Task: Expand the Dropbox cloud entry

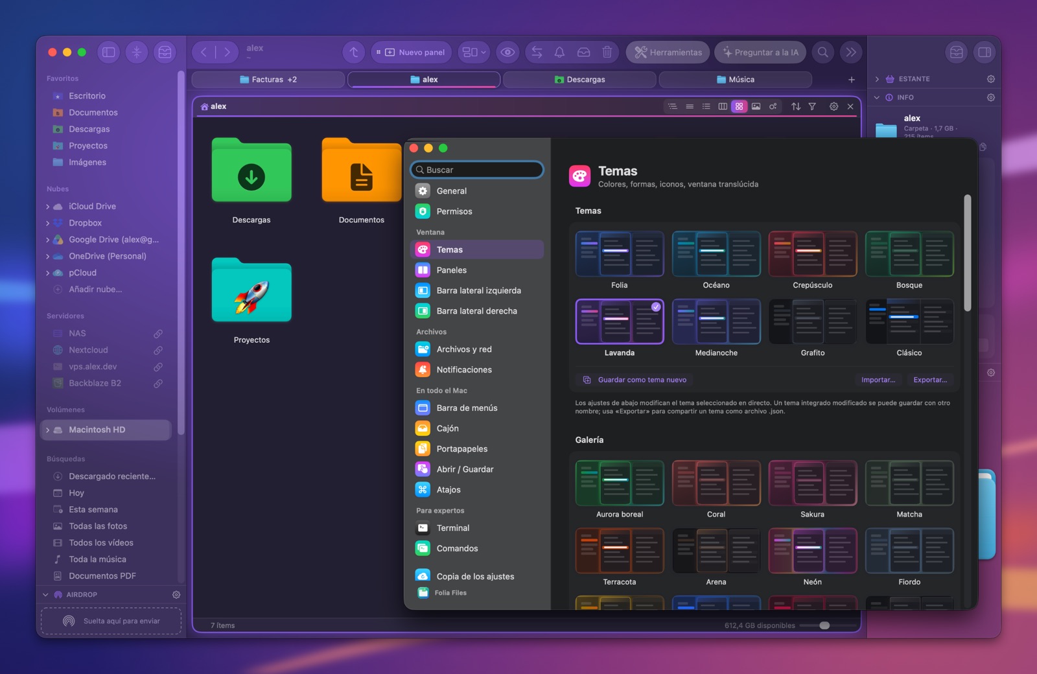Action: 47,223
